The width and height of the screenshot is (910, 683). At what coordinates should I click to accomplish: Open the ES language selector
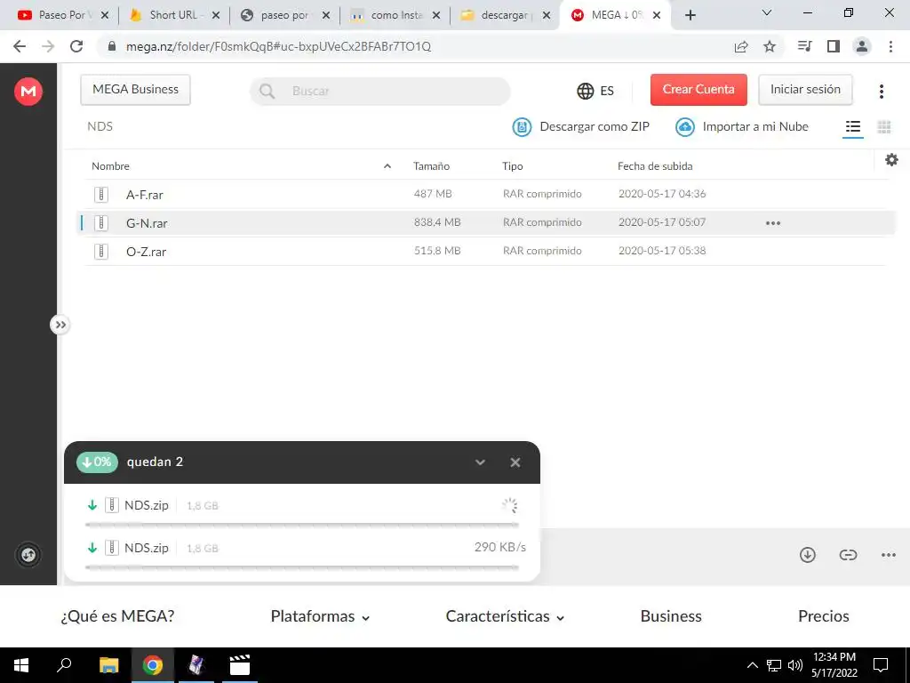coord(595,91)
